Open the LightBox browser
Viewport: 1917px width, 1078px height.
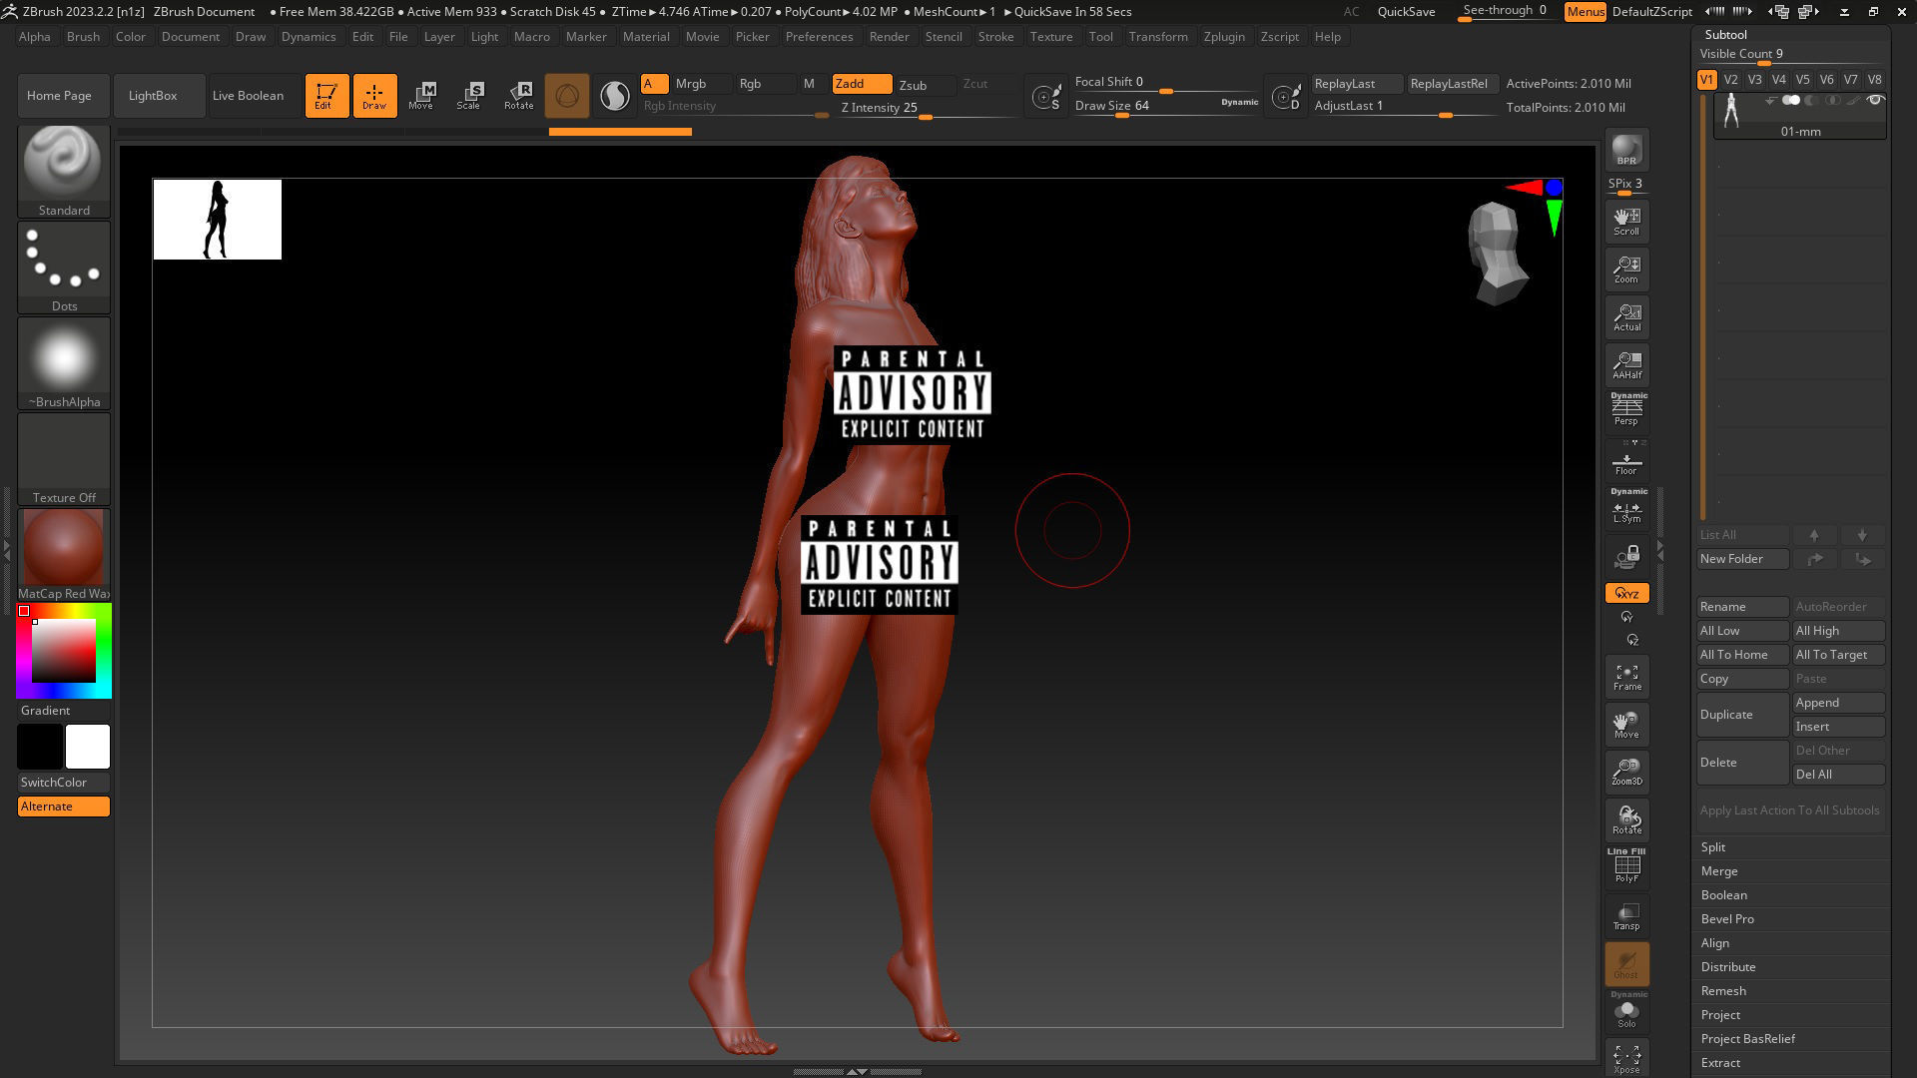(x=160, y=96)
